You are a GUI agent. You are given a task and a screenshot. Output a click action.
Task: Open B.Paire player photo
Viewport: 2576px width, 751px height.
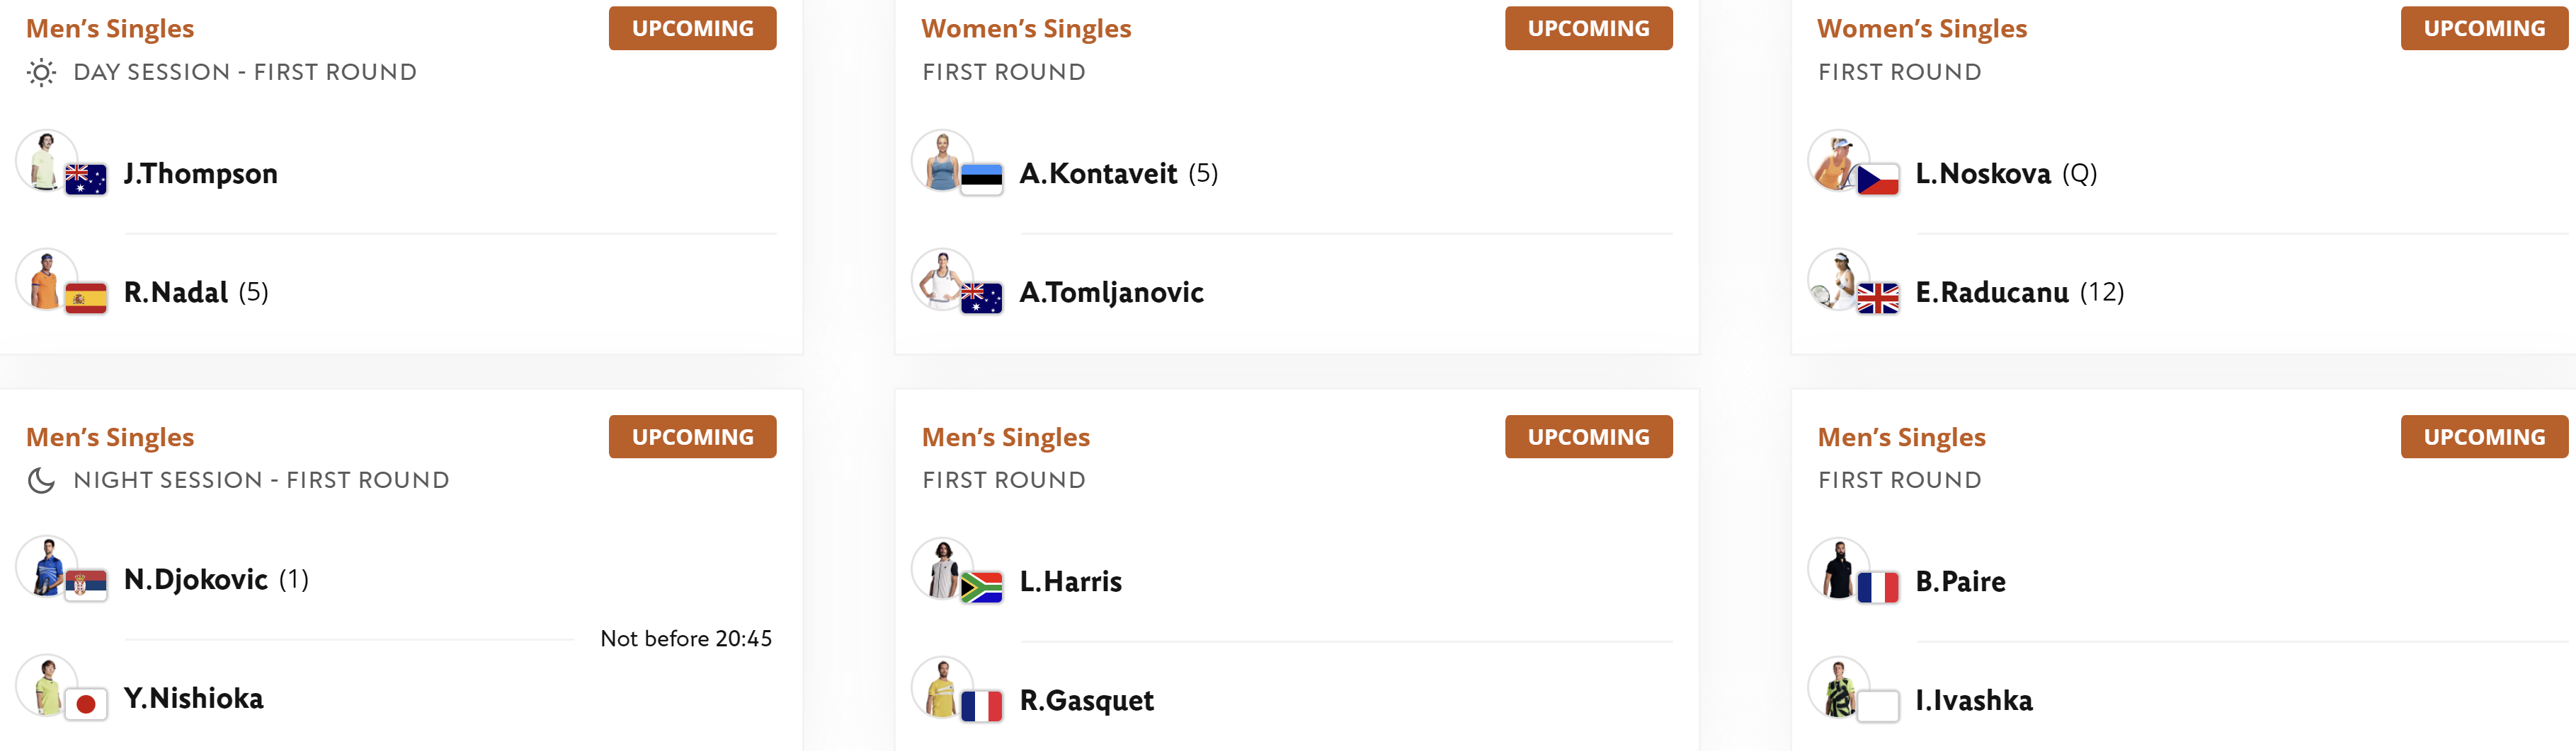click(x=1838, y=569)
